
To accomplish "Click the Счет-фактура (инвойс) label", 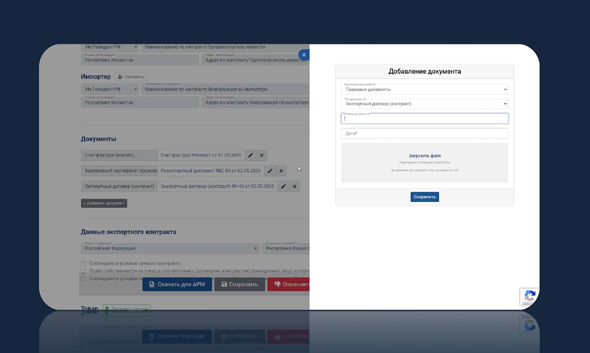I will (x=119, y=155).
